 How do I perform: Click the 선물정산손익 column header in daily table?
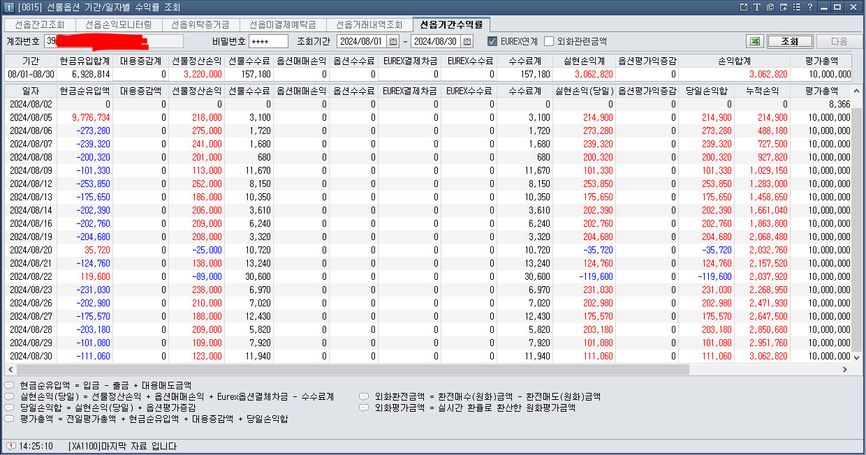click(x=196, y=91)
